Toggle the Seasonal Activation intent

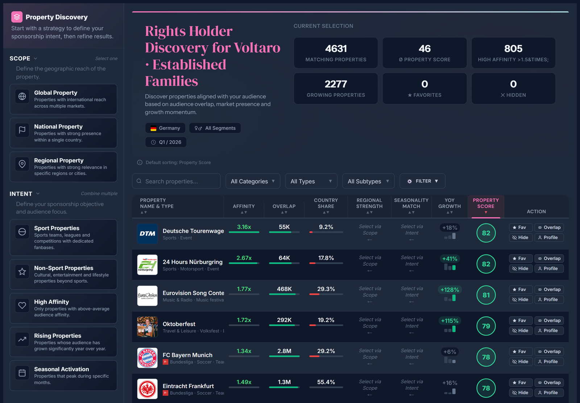point(63,375)
